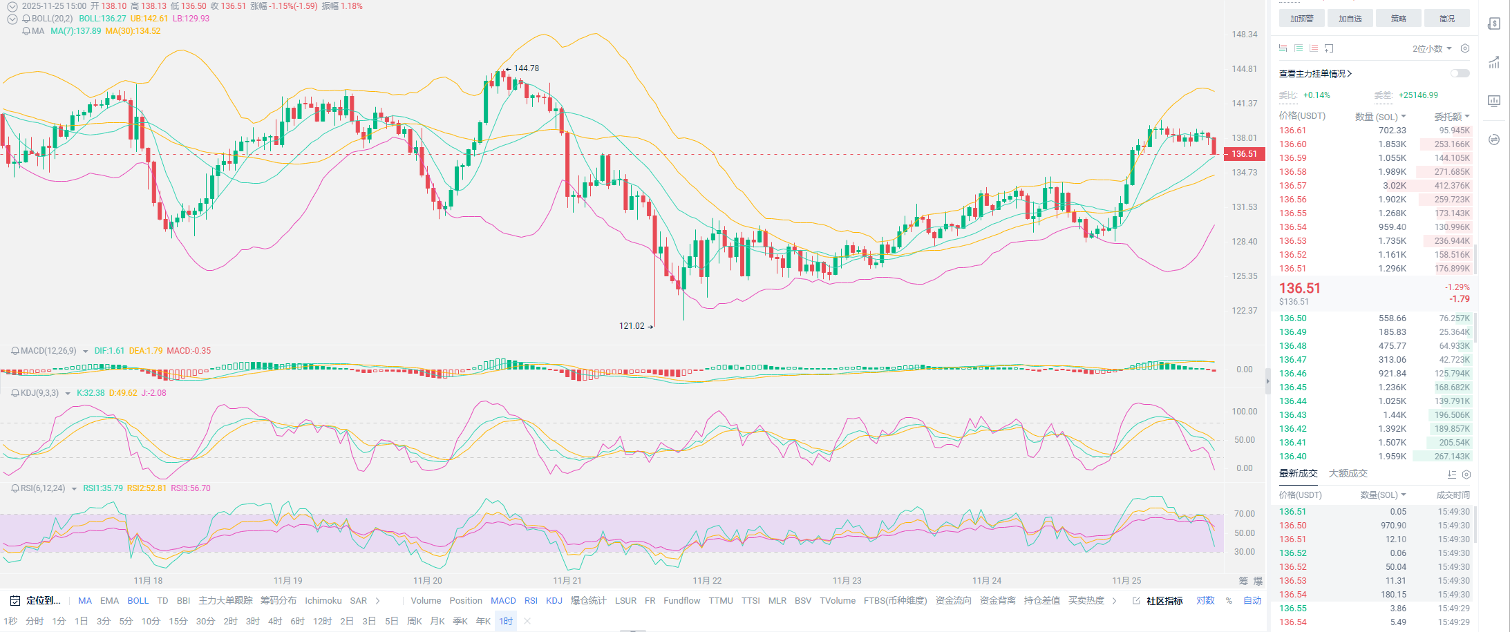1510x632 pixels.
Task: Show sell orders only view
Action: 1314,48
